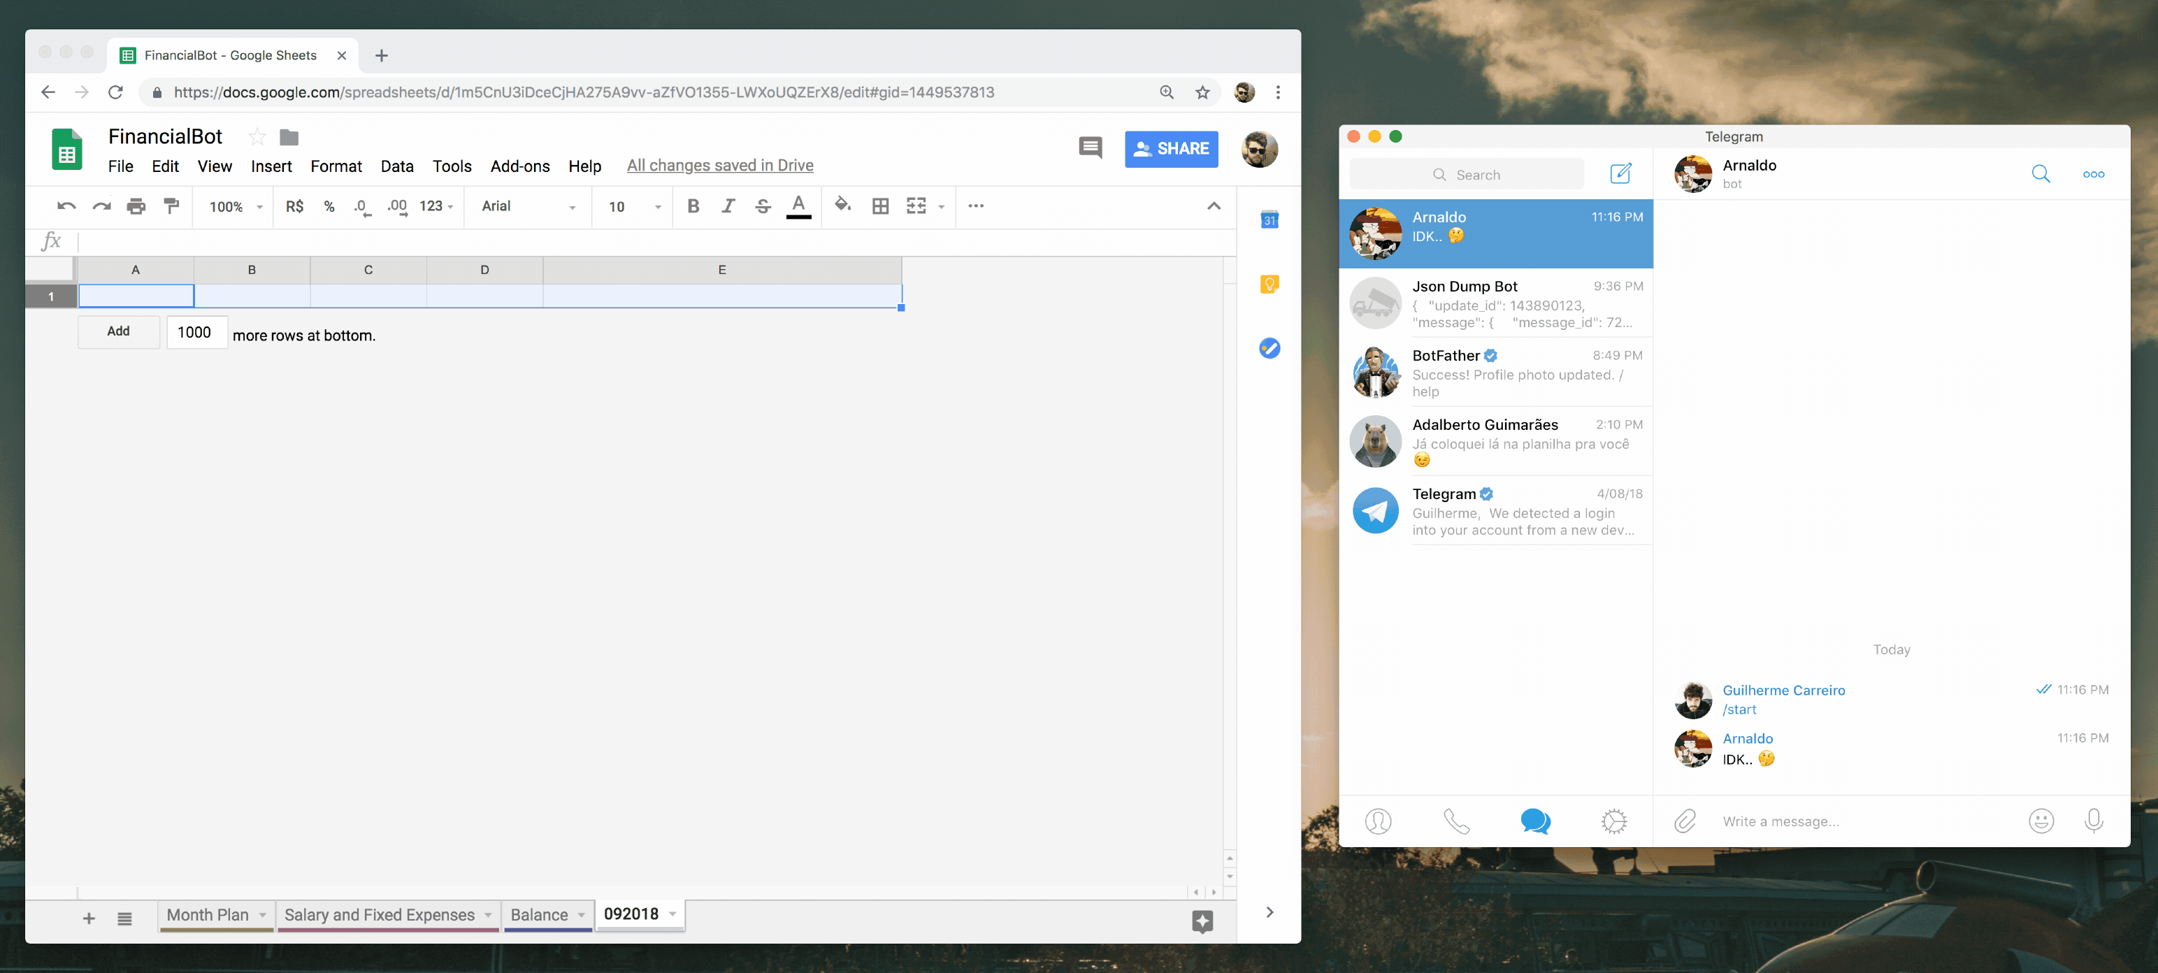Switch to Month Plan sheet tab
This screenshot has width=2158, height=973.
(x=207, y=914)
